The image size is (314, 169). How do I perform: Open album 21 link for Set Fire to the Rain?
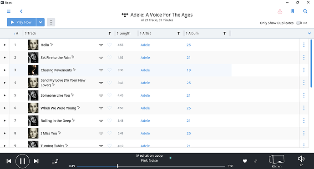coord(189,58)
